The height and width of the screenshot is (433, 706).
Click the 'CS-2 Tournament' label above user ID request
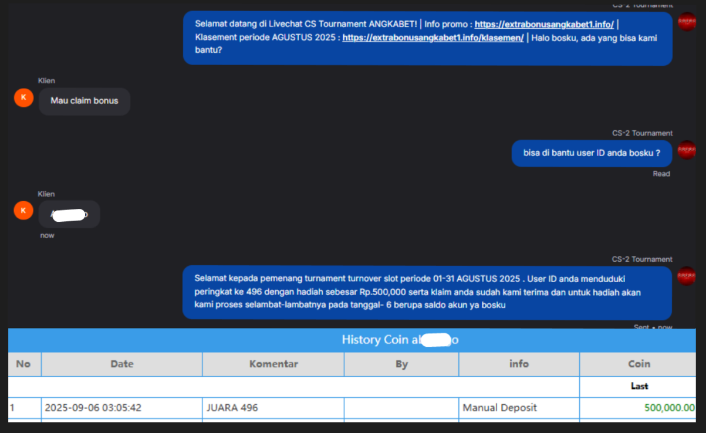pyautogui.click(x=642, y=133)
